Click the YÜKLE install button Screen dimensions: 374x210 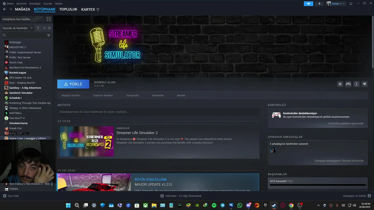(73, 84)
